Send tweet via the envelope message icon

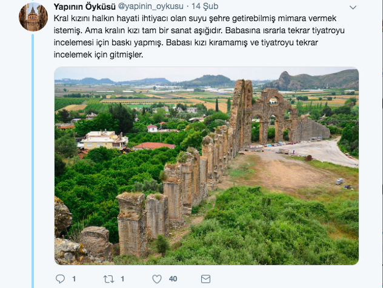(x=205, y=279)
